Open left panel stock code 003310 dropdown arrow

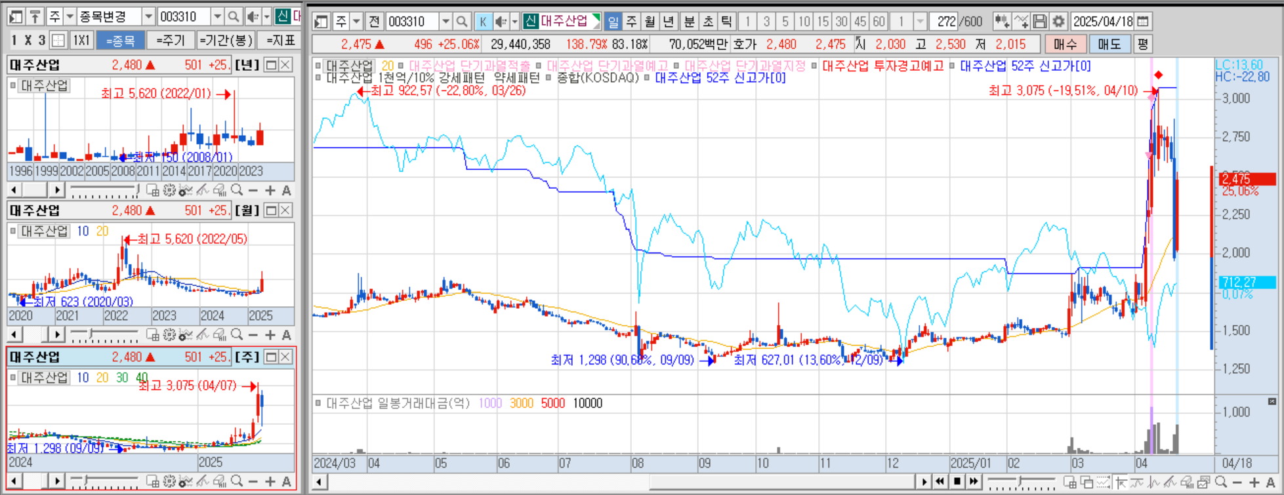[217, 16]
